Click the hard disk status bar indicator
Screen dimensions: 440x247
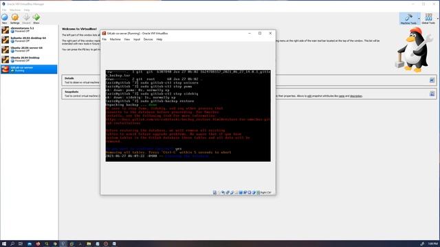[x=214, y=192]
